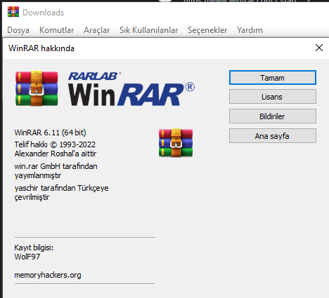Click the WinRAR icon in Downloads title bar

pyautogui.click(x=13, y=12)
